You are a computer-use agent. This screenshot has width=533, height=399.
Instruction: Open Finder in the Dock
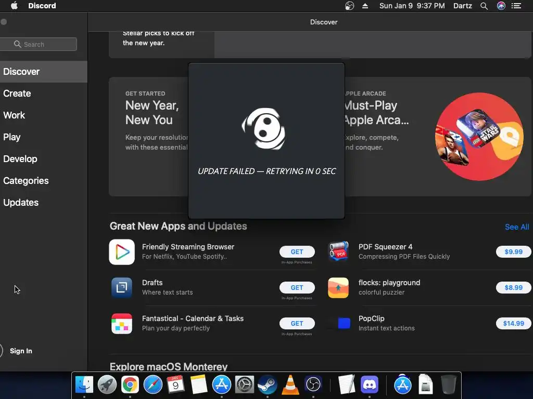[84, 384]
